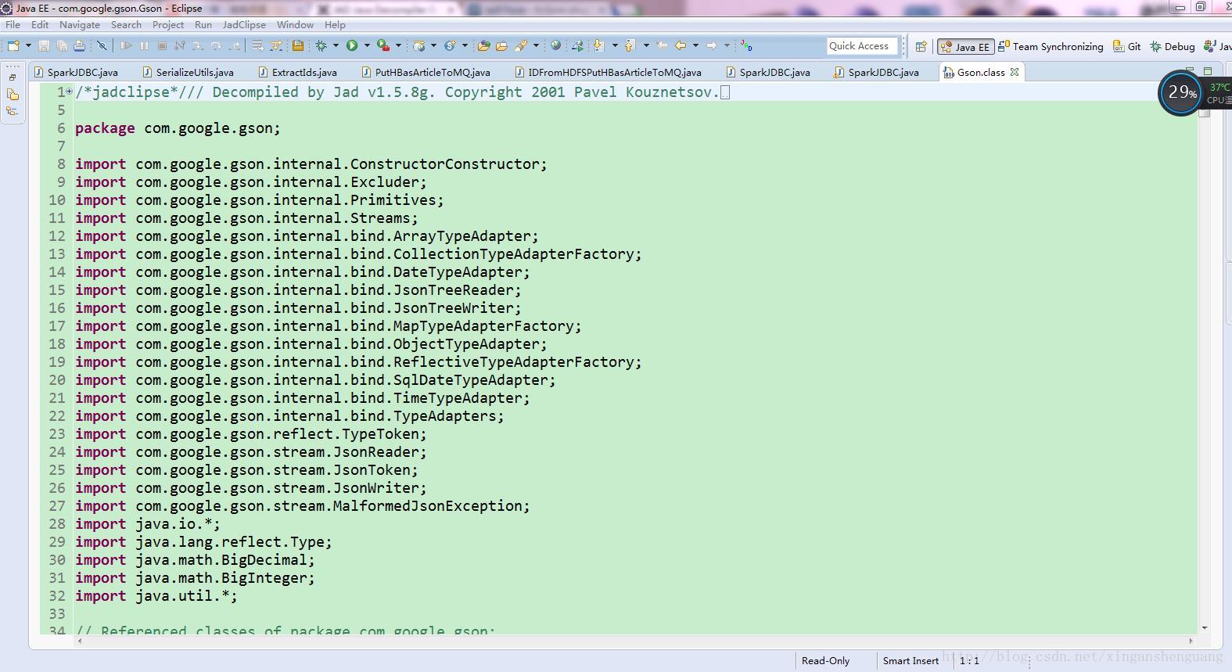Image resolution: width=1232 pixels, height=672 pixels.
Task: Open the Back history dropdown arrow
Action: [x=696, y=46]
